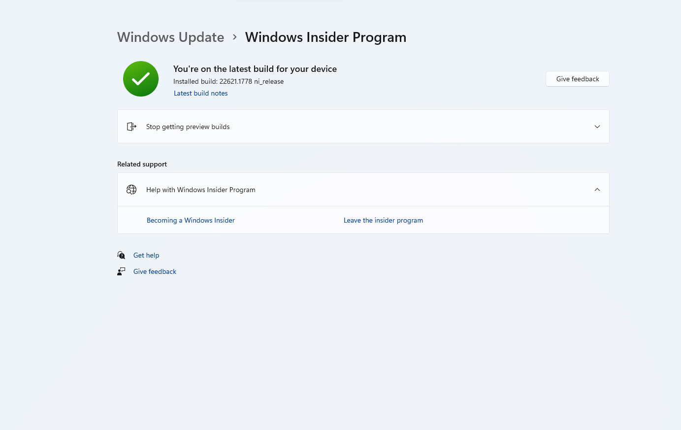Open Leave the insider program link
Viewport: 681px width, 430px height.
[x=383, y=220]
